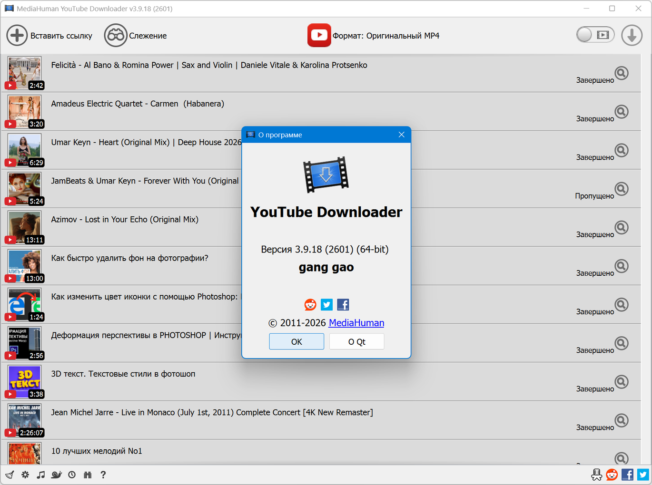Open the MediaHuman hyperlink
This screenshot has width=652, height=485.
(356, 323)
